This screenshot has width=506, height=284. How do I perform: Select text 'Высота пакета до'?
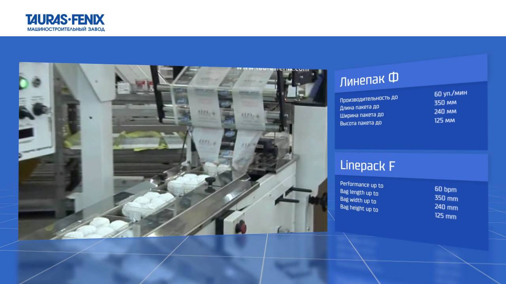click(361, 123)
